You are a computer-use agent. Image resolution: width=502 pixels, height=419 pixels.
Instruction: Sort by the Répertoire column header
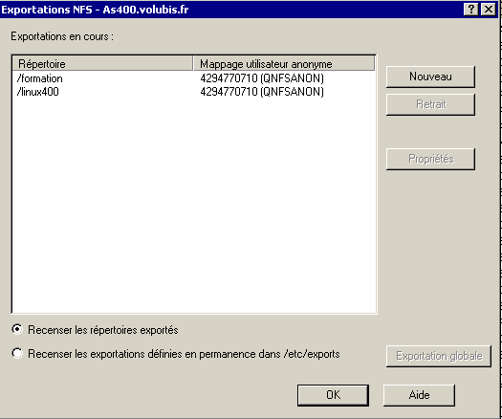(x=102, y=63)
